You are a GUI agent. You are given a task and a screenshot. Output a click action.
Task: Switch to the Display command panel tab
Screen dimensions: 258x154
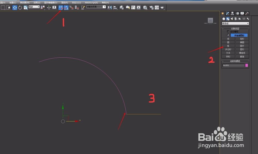click(242, 13)
